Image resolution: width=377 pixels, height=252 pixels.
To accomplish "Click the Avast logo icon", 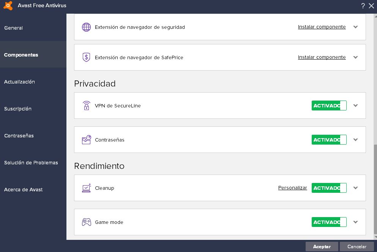I will pos(8,6).
